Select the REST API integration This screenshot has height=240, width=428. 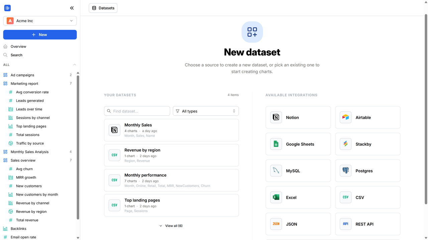pyautogui.click(x=368, y=224)
